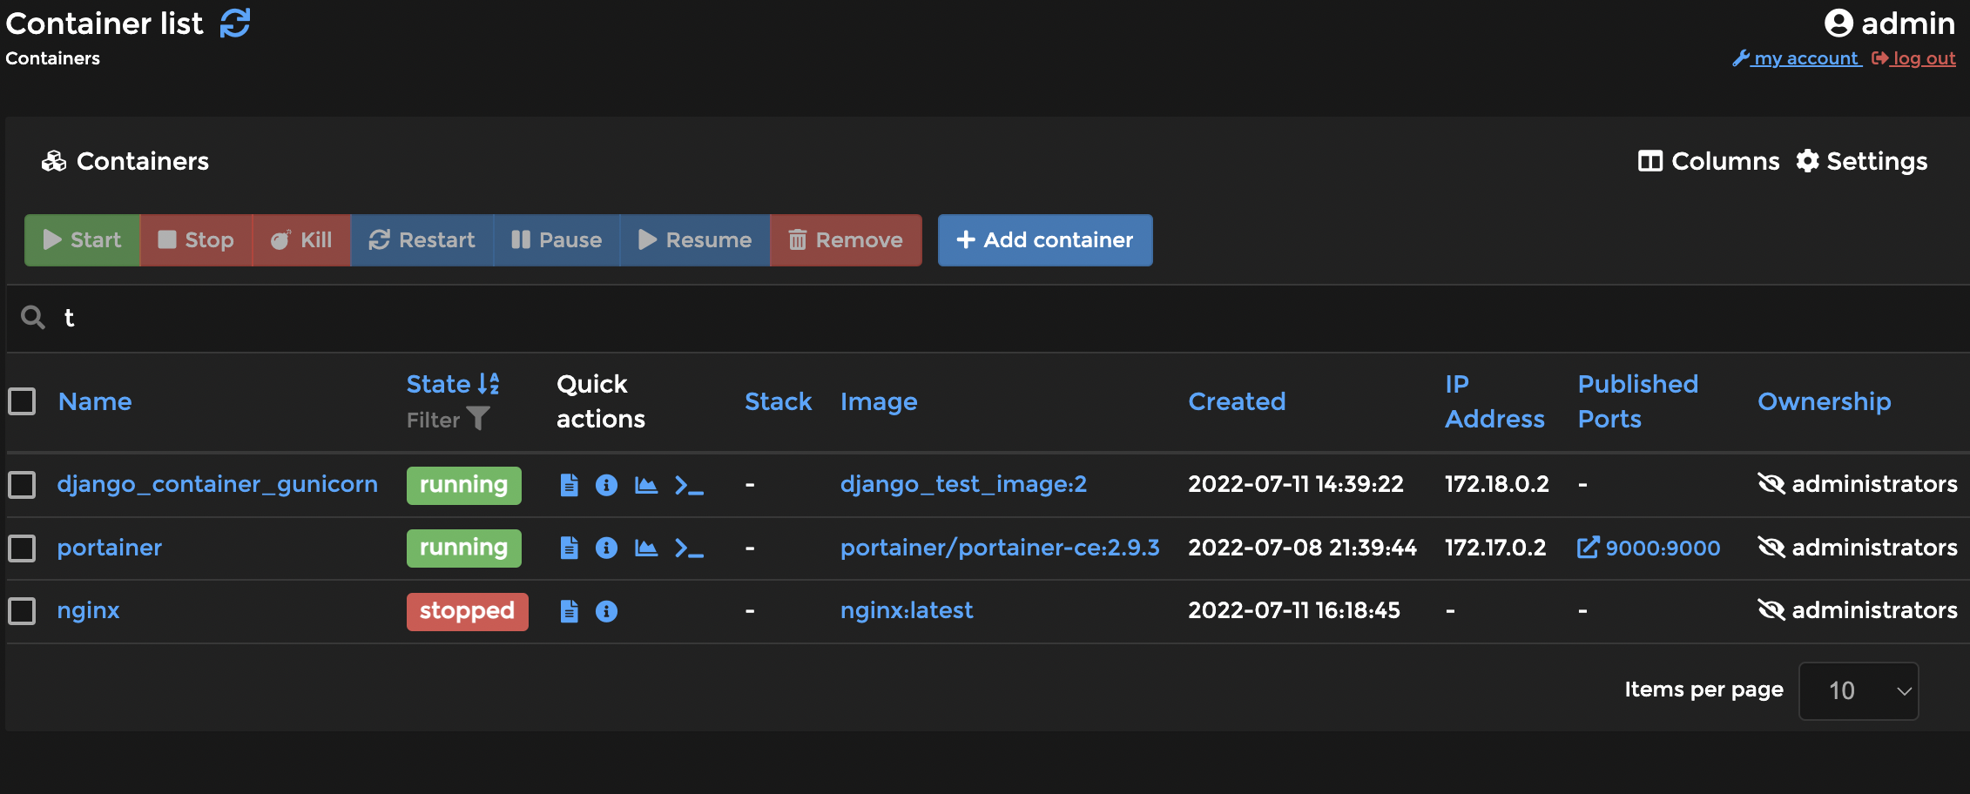This screenshot has width=1970, height=794.
Task: Sort by Published Ports column header
Action: pyautogui.click(x=1637, y=401)
